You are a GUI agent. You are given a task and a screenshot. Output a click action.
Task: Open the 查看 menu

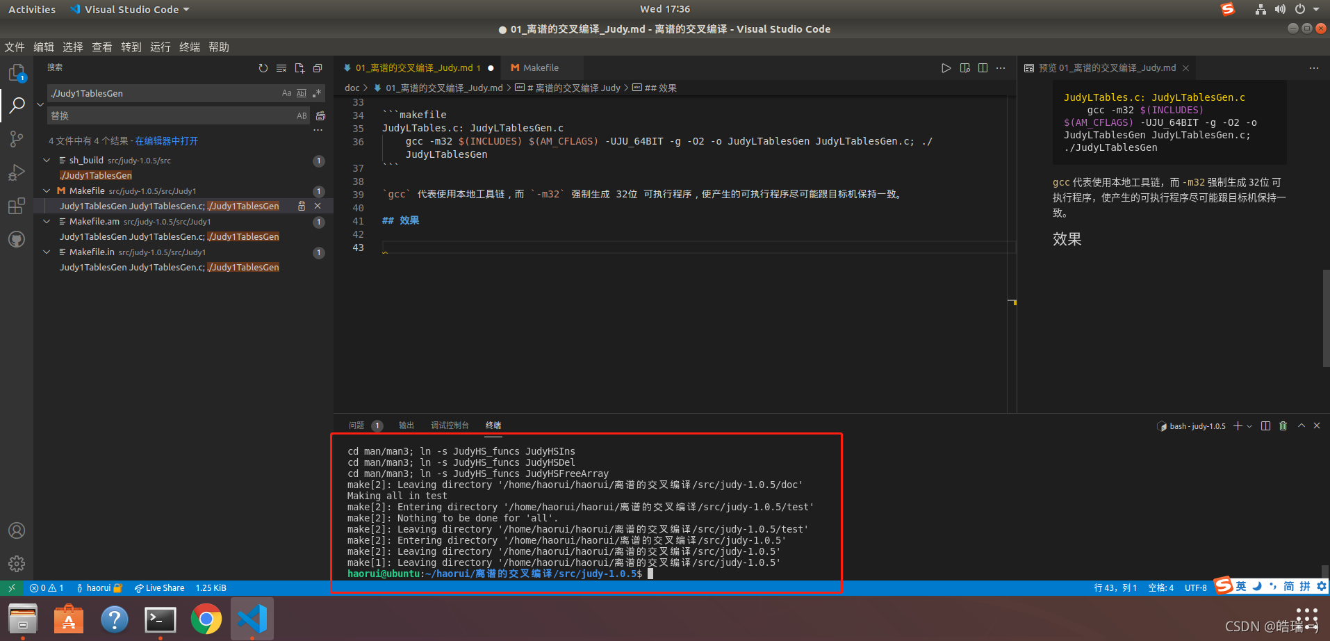pyautogui.click(x=102, y=47)
